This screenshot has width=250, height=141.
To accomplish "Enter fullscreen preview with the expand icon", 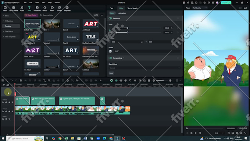I will [245, 133].
